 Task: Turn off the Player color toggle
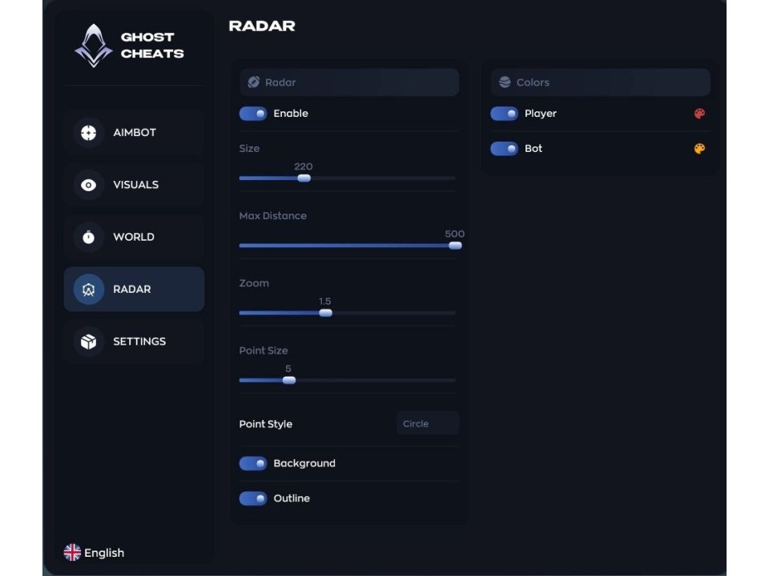(x=504, y=114)
